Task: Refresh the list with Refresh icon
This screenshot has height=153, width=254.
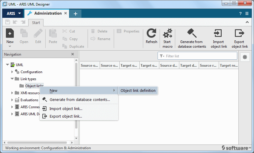Action: tap(151, 33)
